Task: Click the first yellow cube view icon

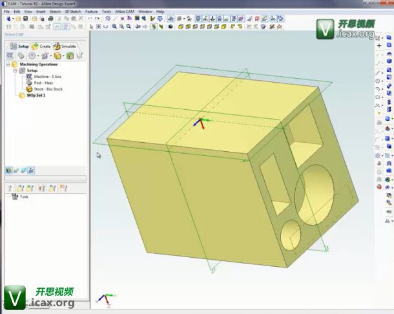Action: 181,26
